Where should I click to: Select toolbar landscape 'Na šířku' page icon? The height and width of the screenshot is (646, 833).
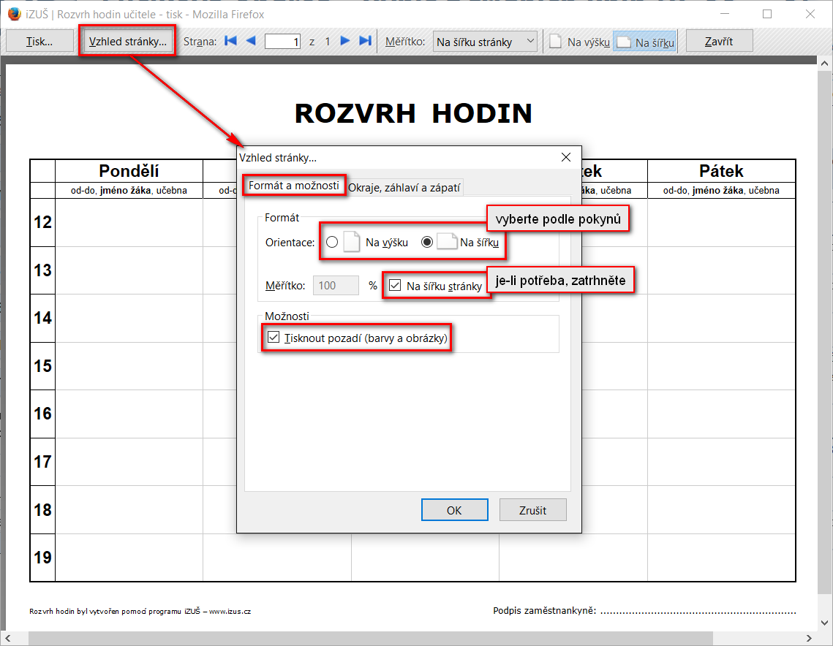coord(623,42)
